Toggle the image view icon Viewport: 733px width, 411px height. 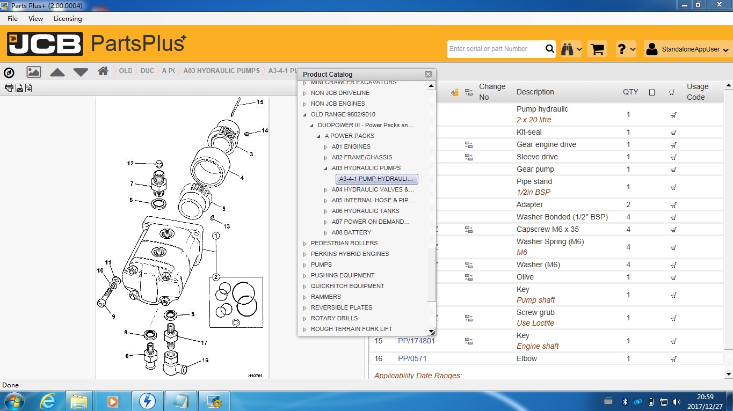pos(33,71)
